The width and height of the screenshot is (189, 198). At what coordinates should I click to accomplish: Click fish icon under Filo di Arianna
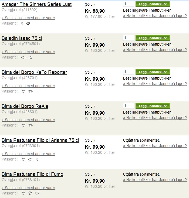[31, 159]
